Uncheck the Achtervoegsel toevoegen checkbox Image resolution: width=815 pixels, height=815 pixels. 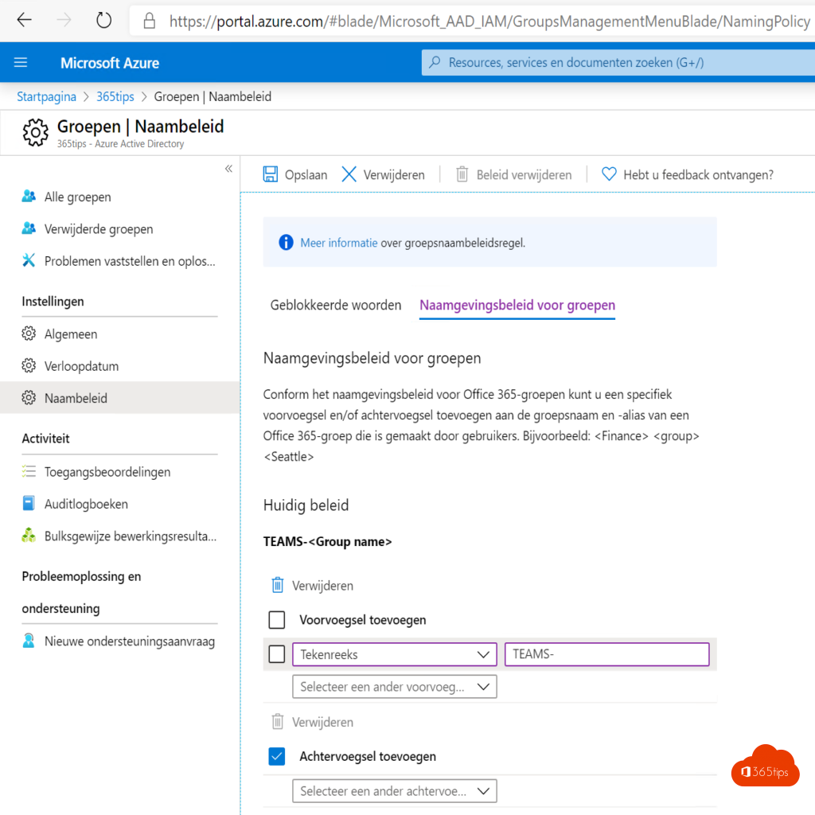[276, 756]
